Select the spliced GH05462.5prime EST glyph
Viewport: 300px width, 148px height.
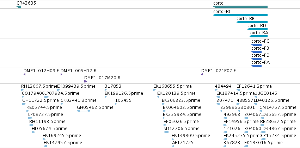[x=84, y=111]
